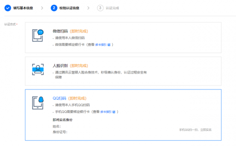The image size is (236, 146).
Task: Click the 姓名 label
Action: [x=57, y=126]
